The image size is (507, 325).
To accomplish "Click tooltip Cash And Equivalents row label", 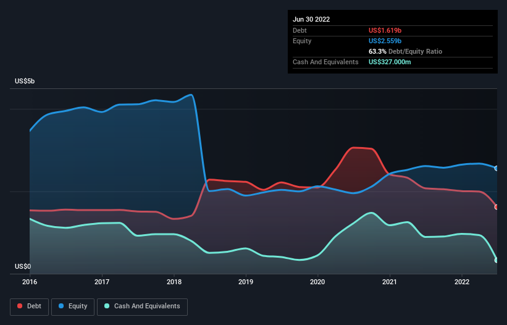I will 325,62.
